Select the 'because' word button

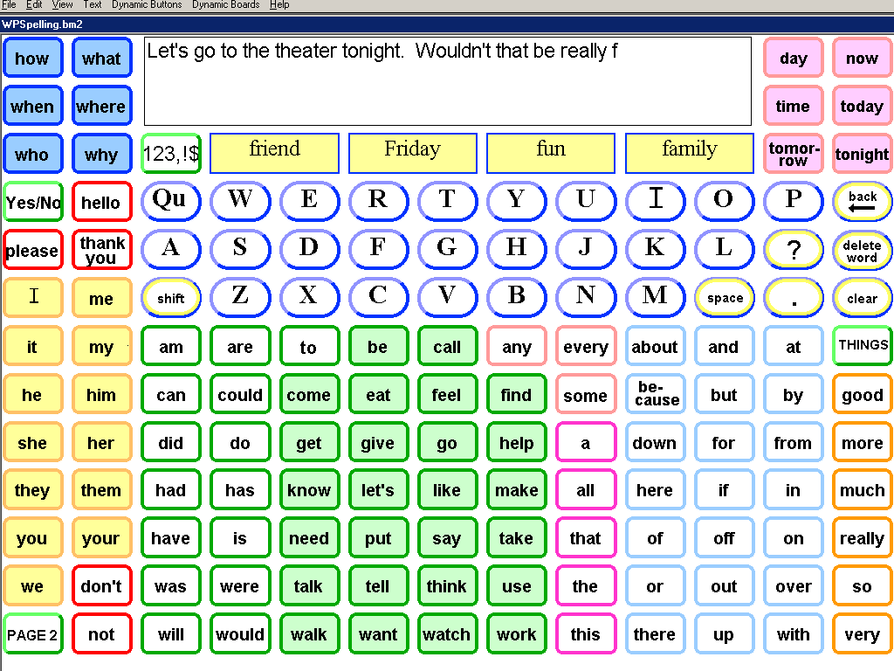pyautogui.click(x=655, y=394)
